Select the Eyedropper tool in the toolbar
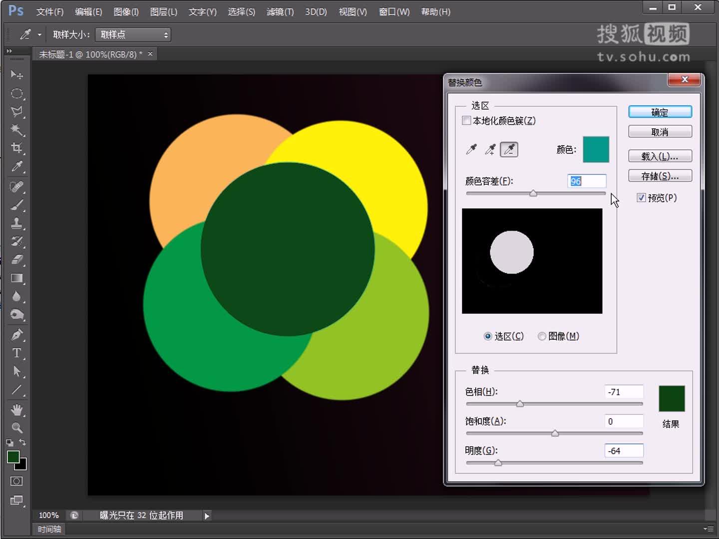This screenshot has height=539, width=719. click(x=17, y=167)
